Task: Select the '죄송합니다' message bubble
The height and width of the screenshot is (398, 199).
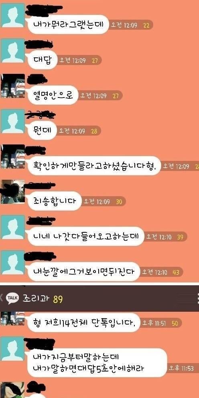Action: click(x=55, y=201)
